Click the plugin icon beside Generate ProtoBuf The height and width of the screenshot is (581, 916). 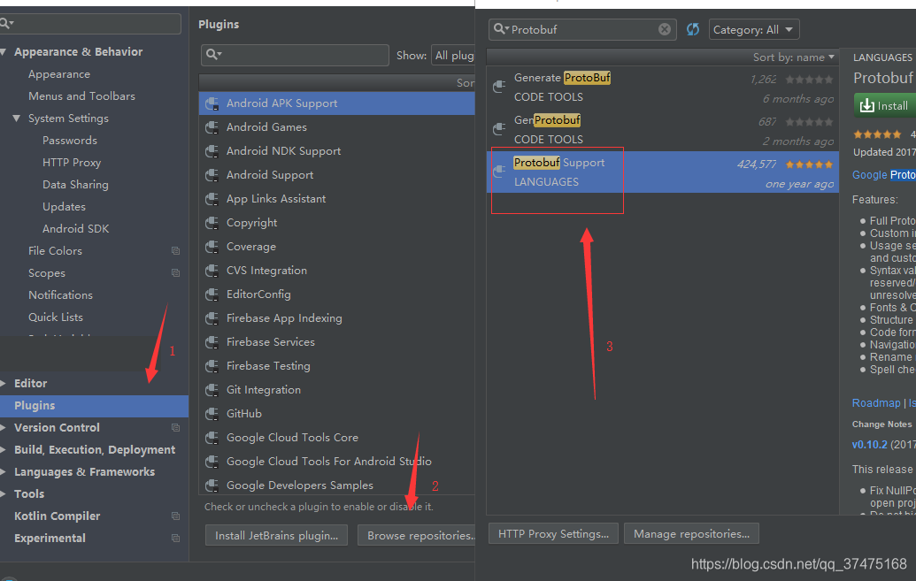tap(499, 87)
